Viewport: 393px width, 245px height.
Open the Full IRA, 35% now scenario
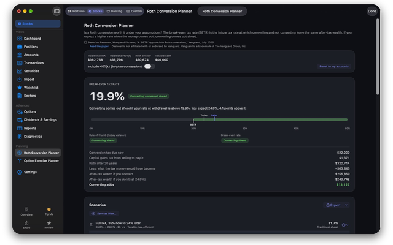tap(219, 225)
